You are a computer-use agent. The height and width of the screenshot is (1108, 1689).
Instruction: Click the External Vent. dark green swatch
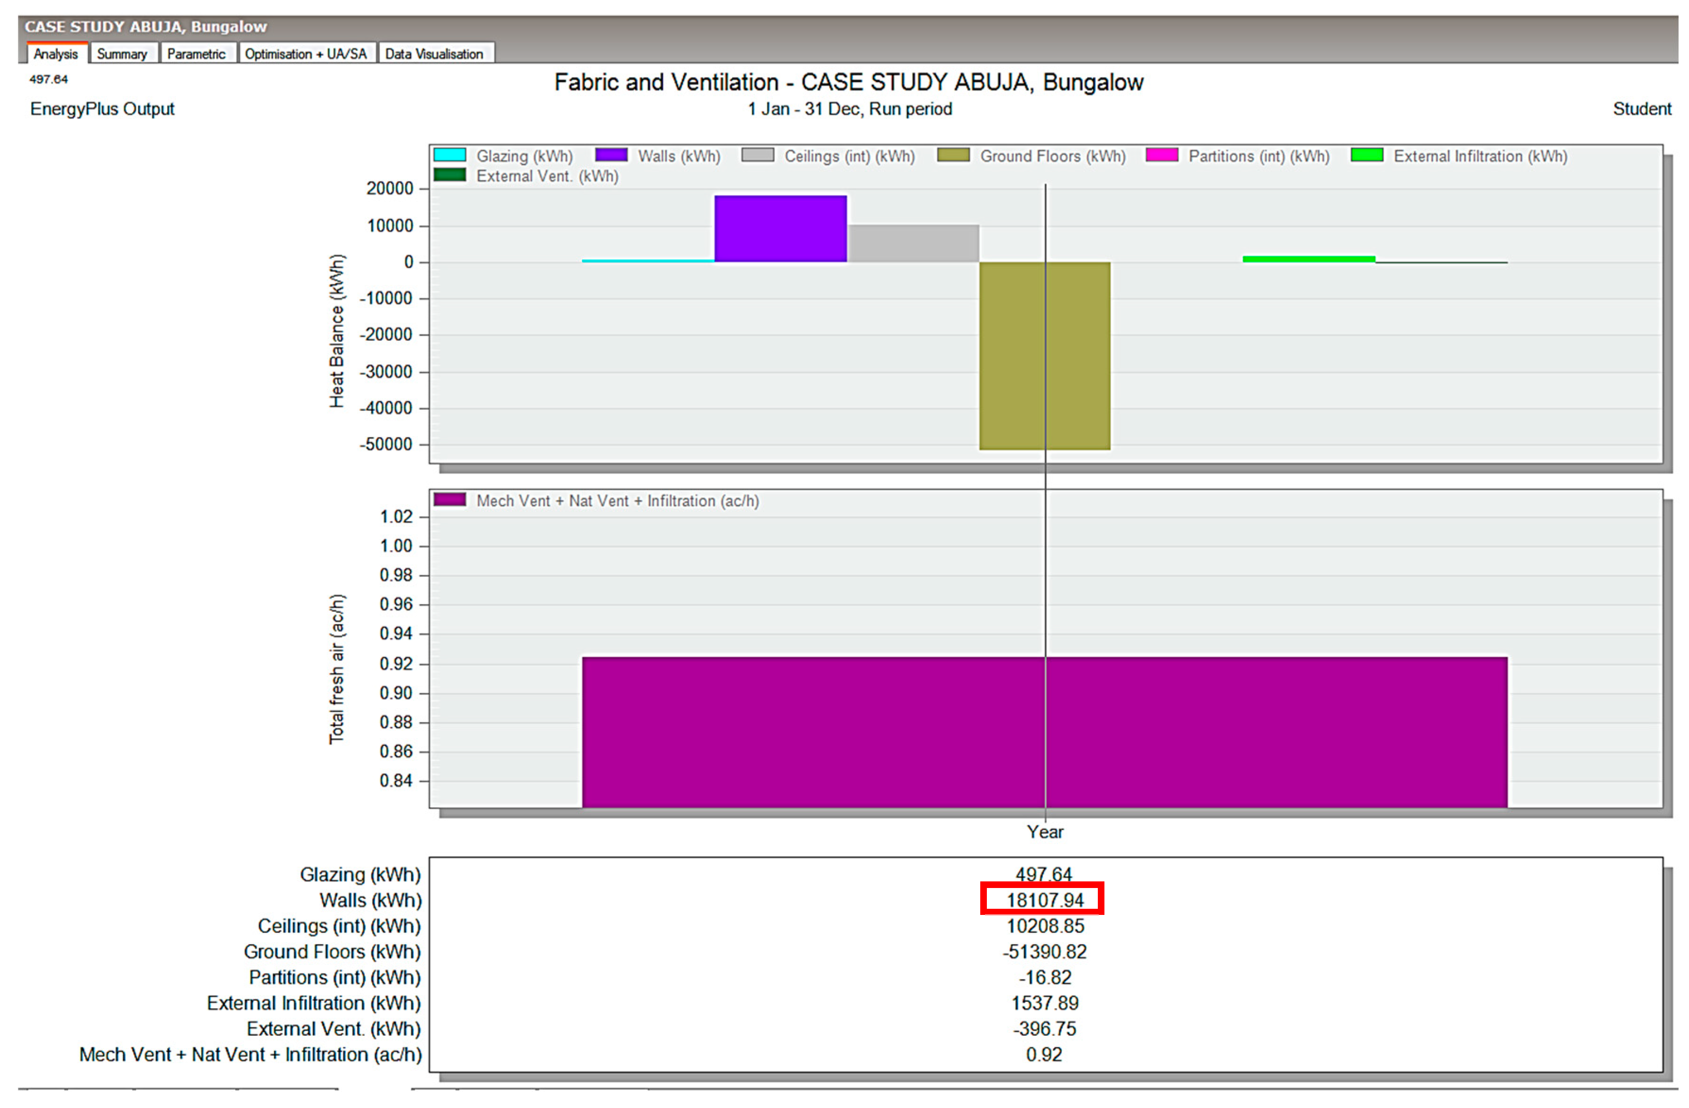pyautogui.click(x=449, y=175)
